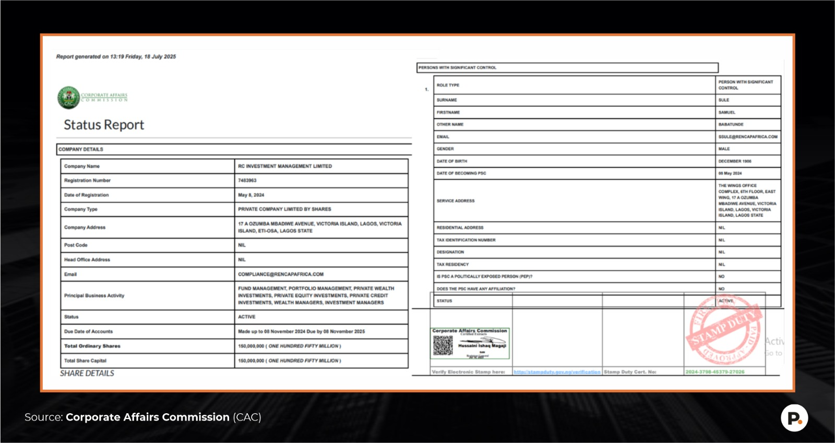Click the 'RESIDENTIAL ADDRESS' label

pos(460,228)
